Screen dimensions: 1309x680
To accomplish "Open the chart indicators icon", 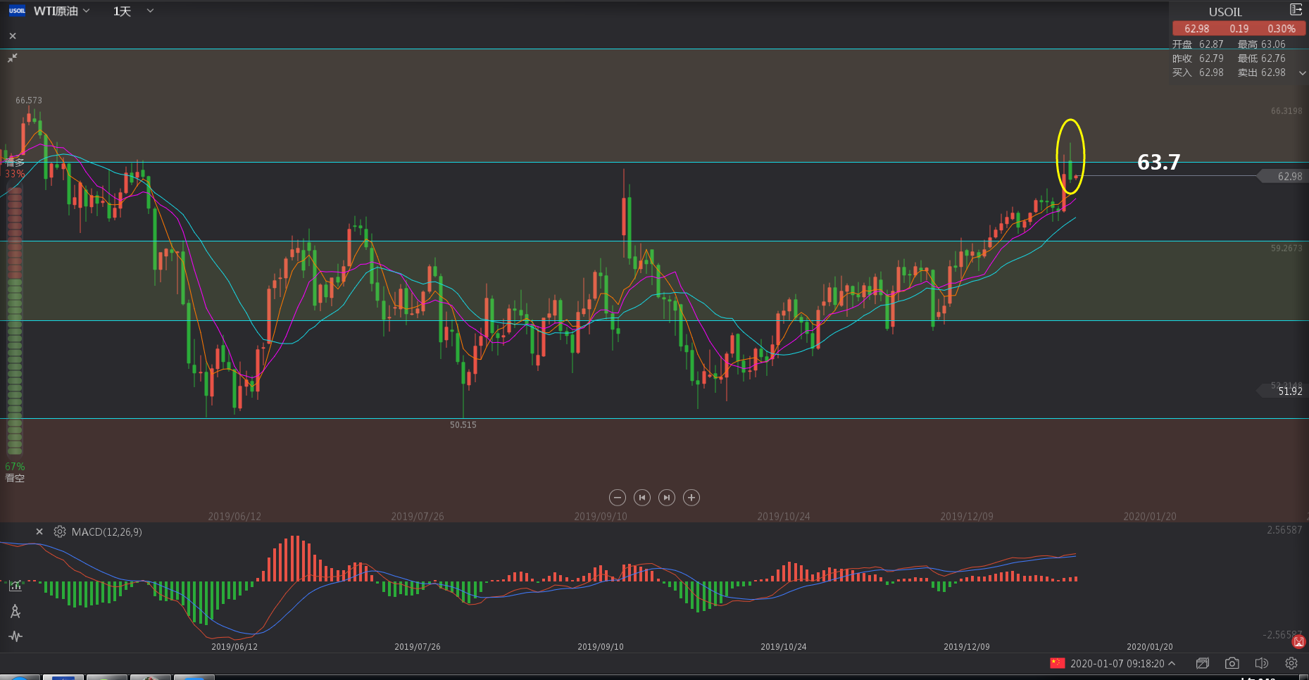I will pos(15,585).
